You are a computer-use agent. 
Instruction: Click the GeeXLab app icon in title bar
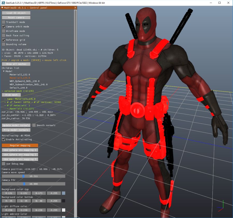tap(3, 3)
